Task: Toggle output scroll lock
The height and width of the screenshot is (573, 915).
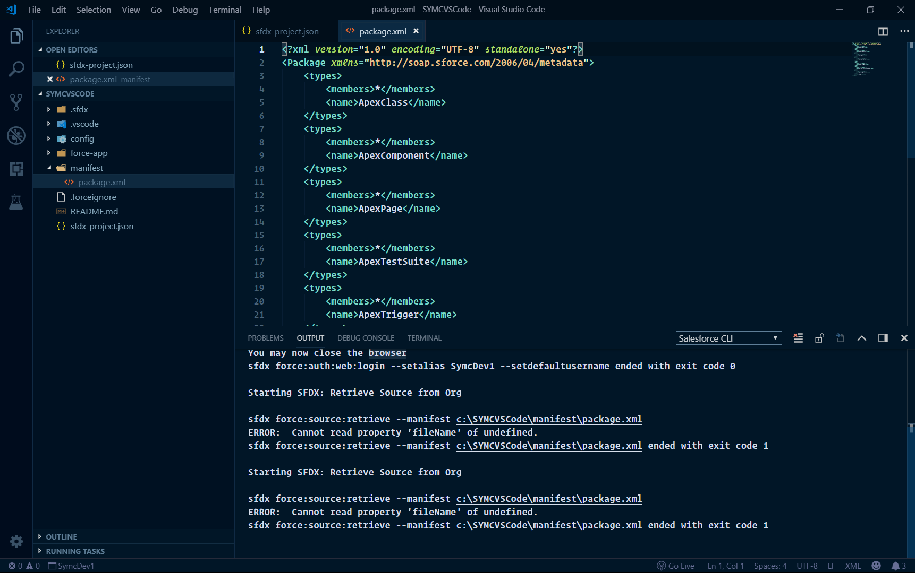Action: point(819,337)
